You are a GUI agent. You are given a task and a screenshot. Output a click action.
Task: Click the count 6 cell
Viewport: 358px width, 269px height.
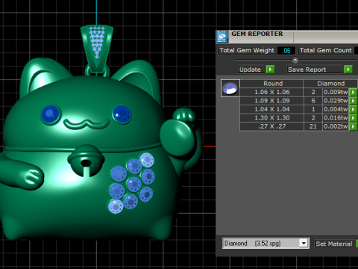click(313, 101)
